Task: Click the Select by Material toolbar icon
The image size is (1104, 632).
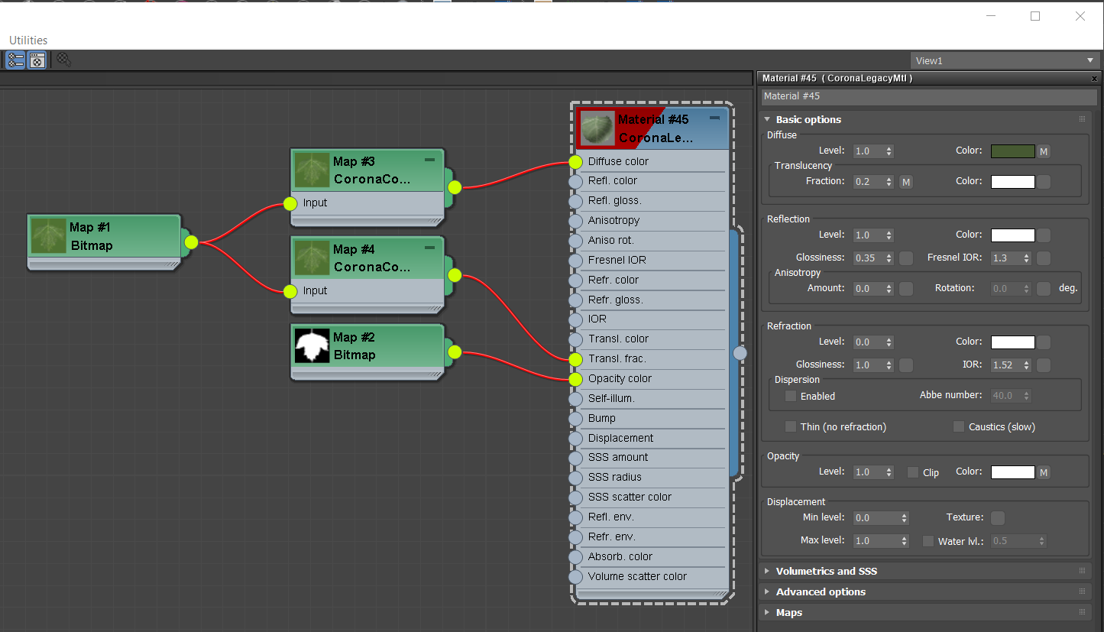Action: point(64,60)
